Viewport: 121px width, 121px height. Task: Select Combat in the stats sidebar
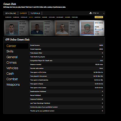click(x=12, y=79)
